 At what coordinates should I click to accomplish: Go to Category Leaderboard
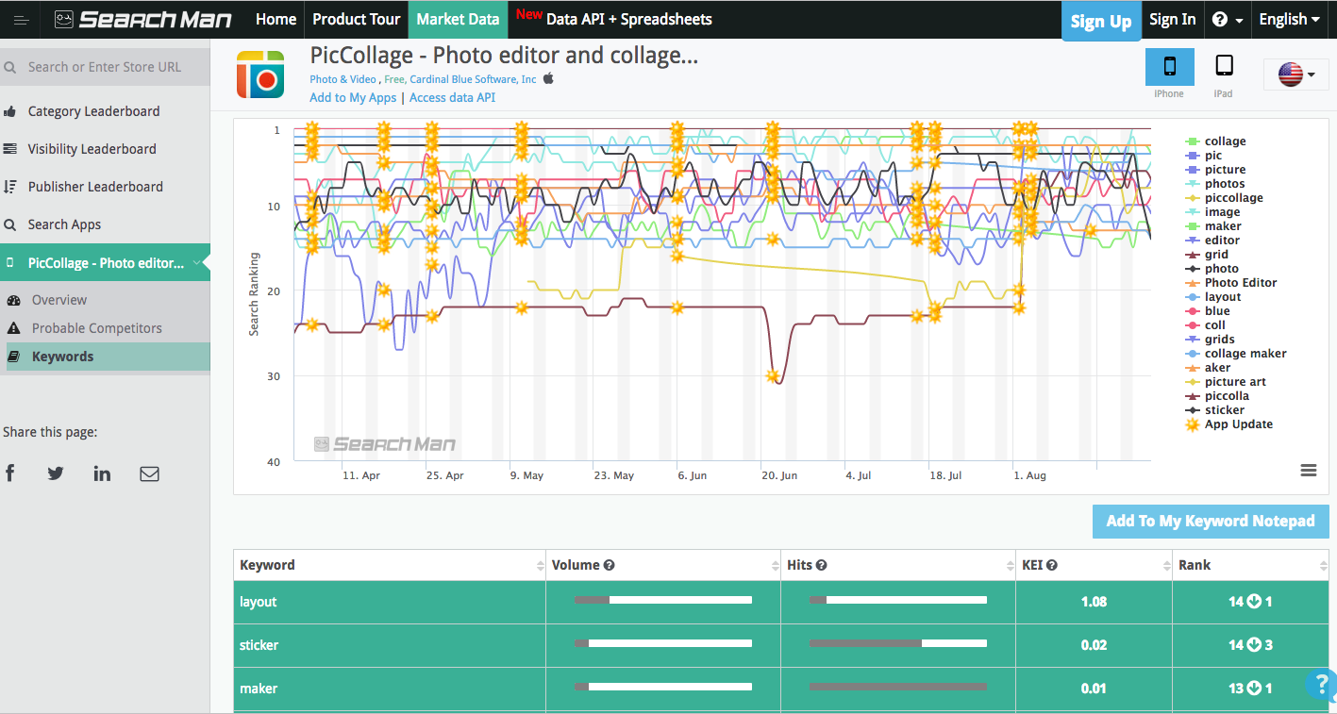tap(93, 111)
